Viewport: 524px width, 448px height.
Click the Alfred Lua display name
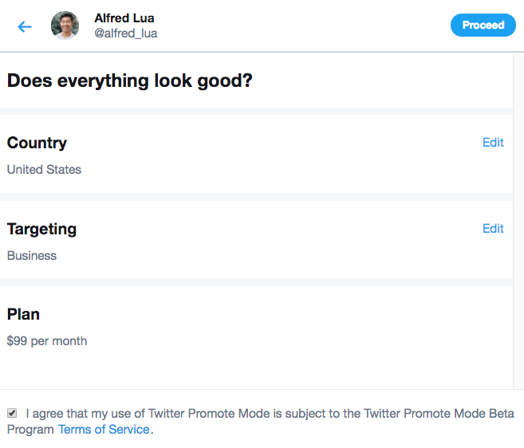click(x=124, y=18)
